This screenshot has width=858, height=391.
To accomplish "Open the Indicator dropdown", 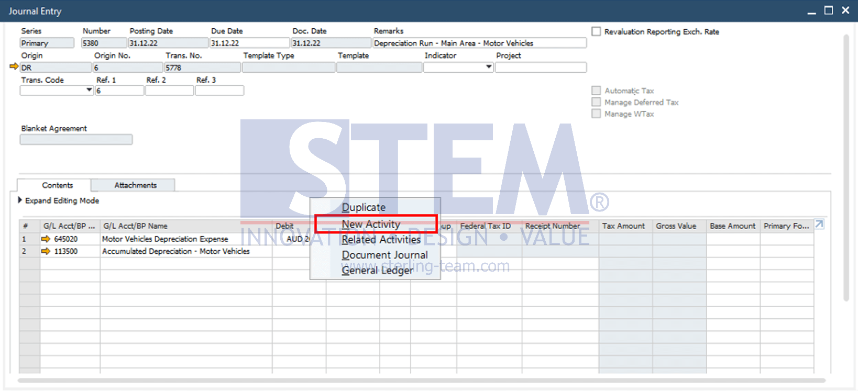I will coord(489,67).
